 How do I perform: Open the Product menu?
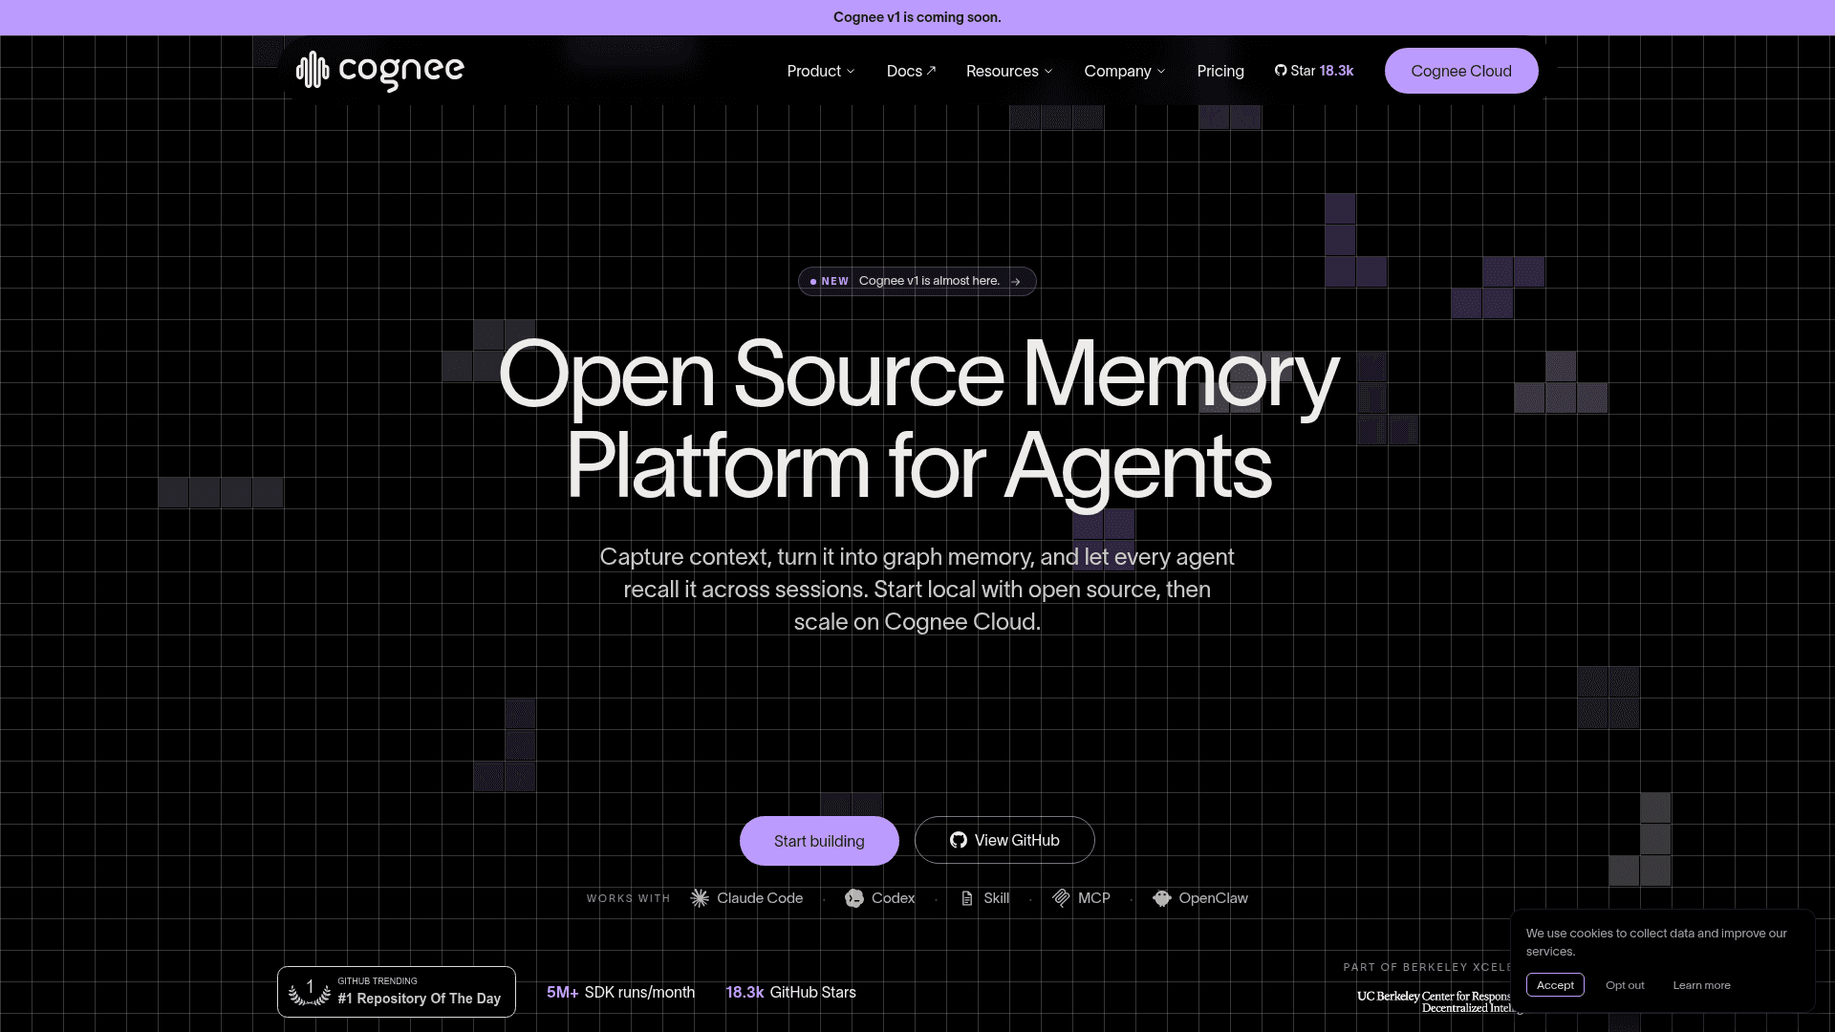821,71
